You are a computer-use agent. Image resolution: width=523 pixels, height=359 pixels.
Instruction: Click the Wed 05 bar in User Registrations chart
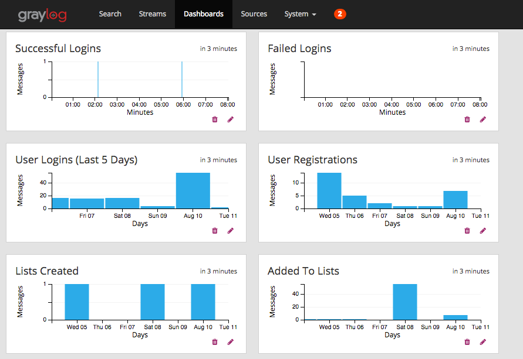click(x=329, y=191)
